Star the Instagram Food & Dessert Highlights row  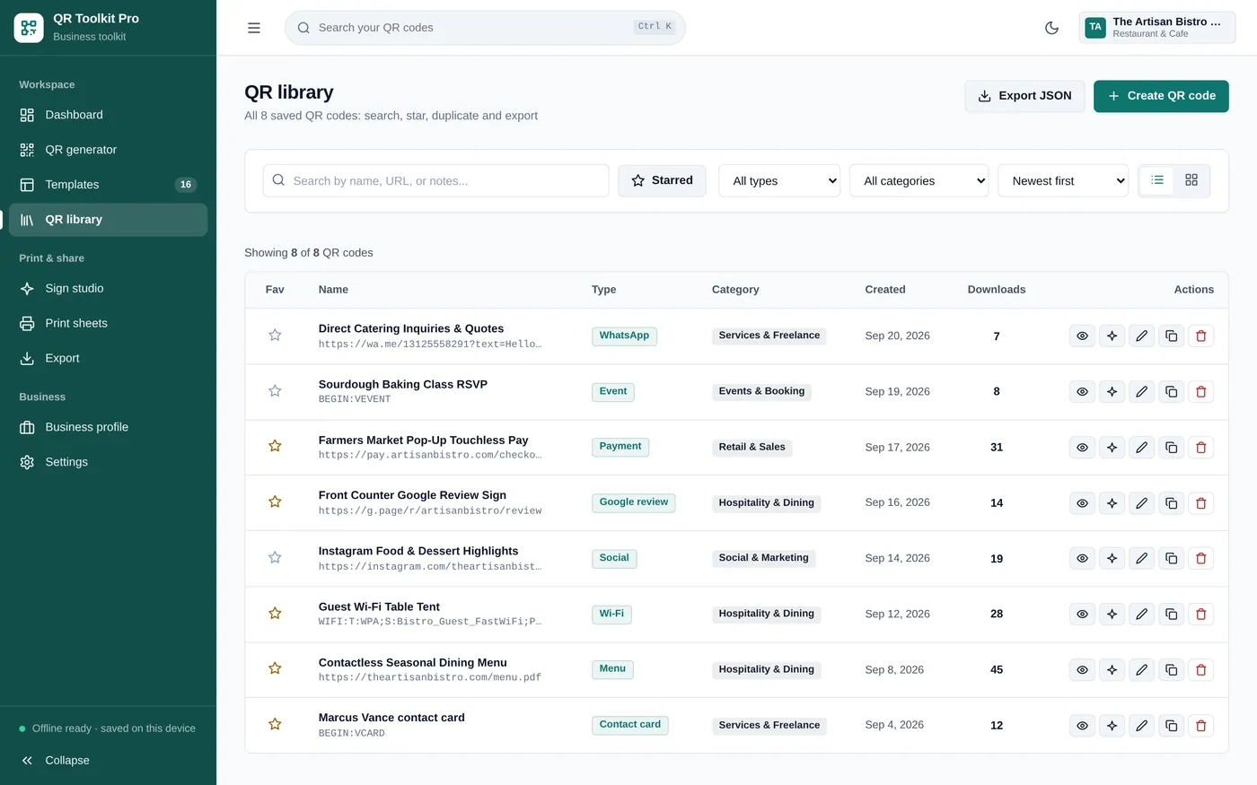tap(275, 558)
